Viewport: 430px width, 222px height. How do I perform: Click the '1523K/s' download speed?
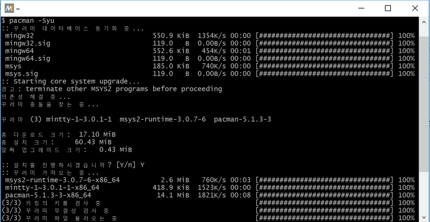[x=212, y=188]
